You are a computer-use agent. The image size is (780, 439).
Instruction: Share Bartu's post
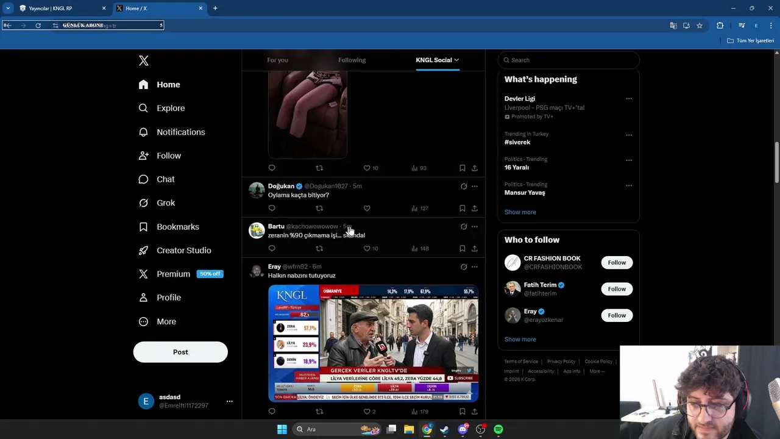474,249
